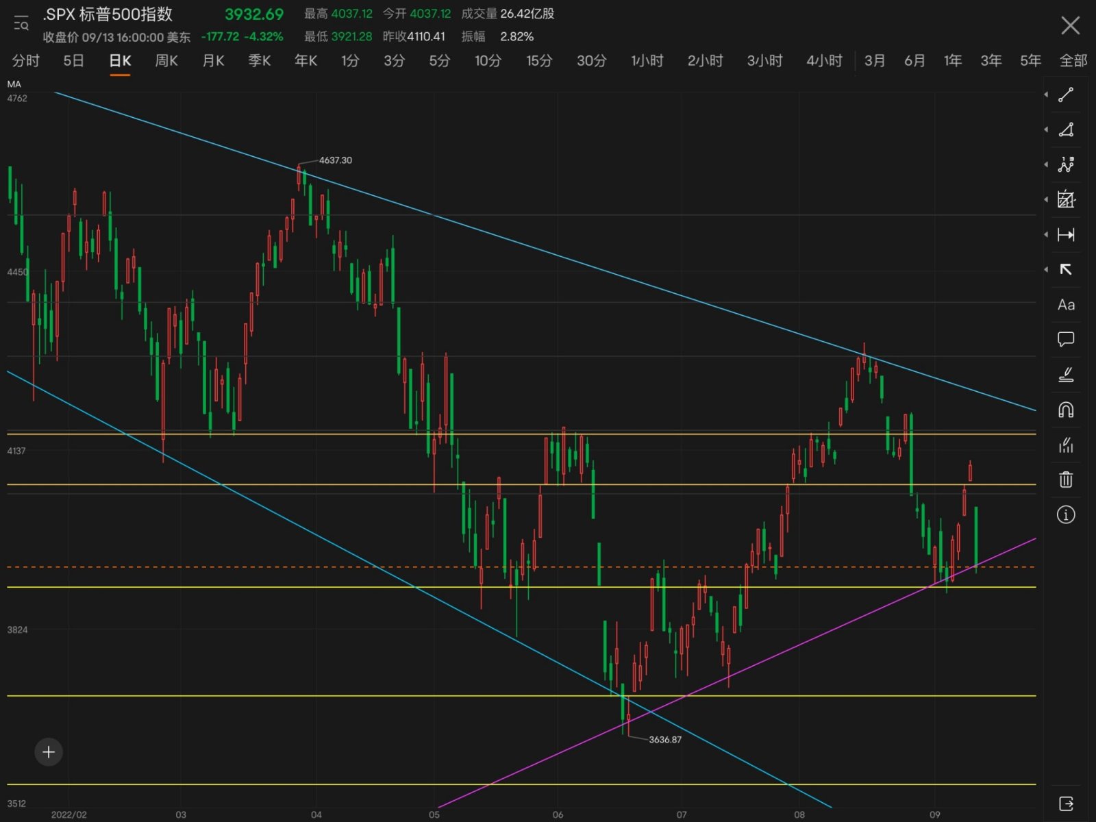The image size is (1096, 822).
Task: Open the drawing style pencil tool
Action: [1066, 375]
